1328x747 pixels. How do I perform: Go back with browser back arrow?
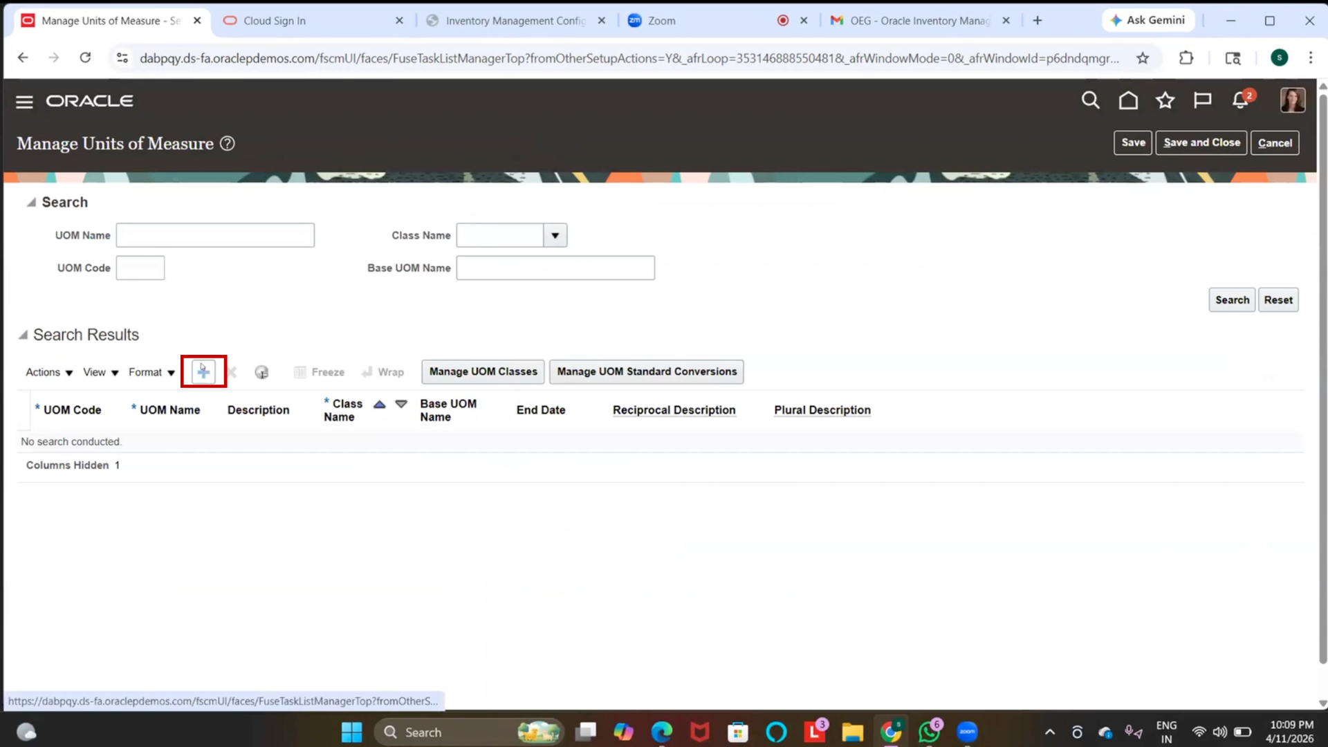click(23, 58)
